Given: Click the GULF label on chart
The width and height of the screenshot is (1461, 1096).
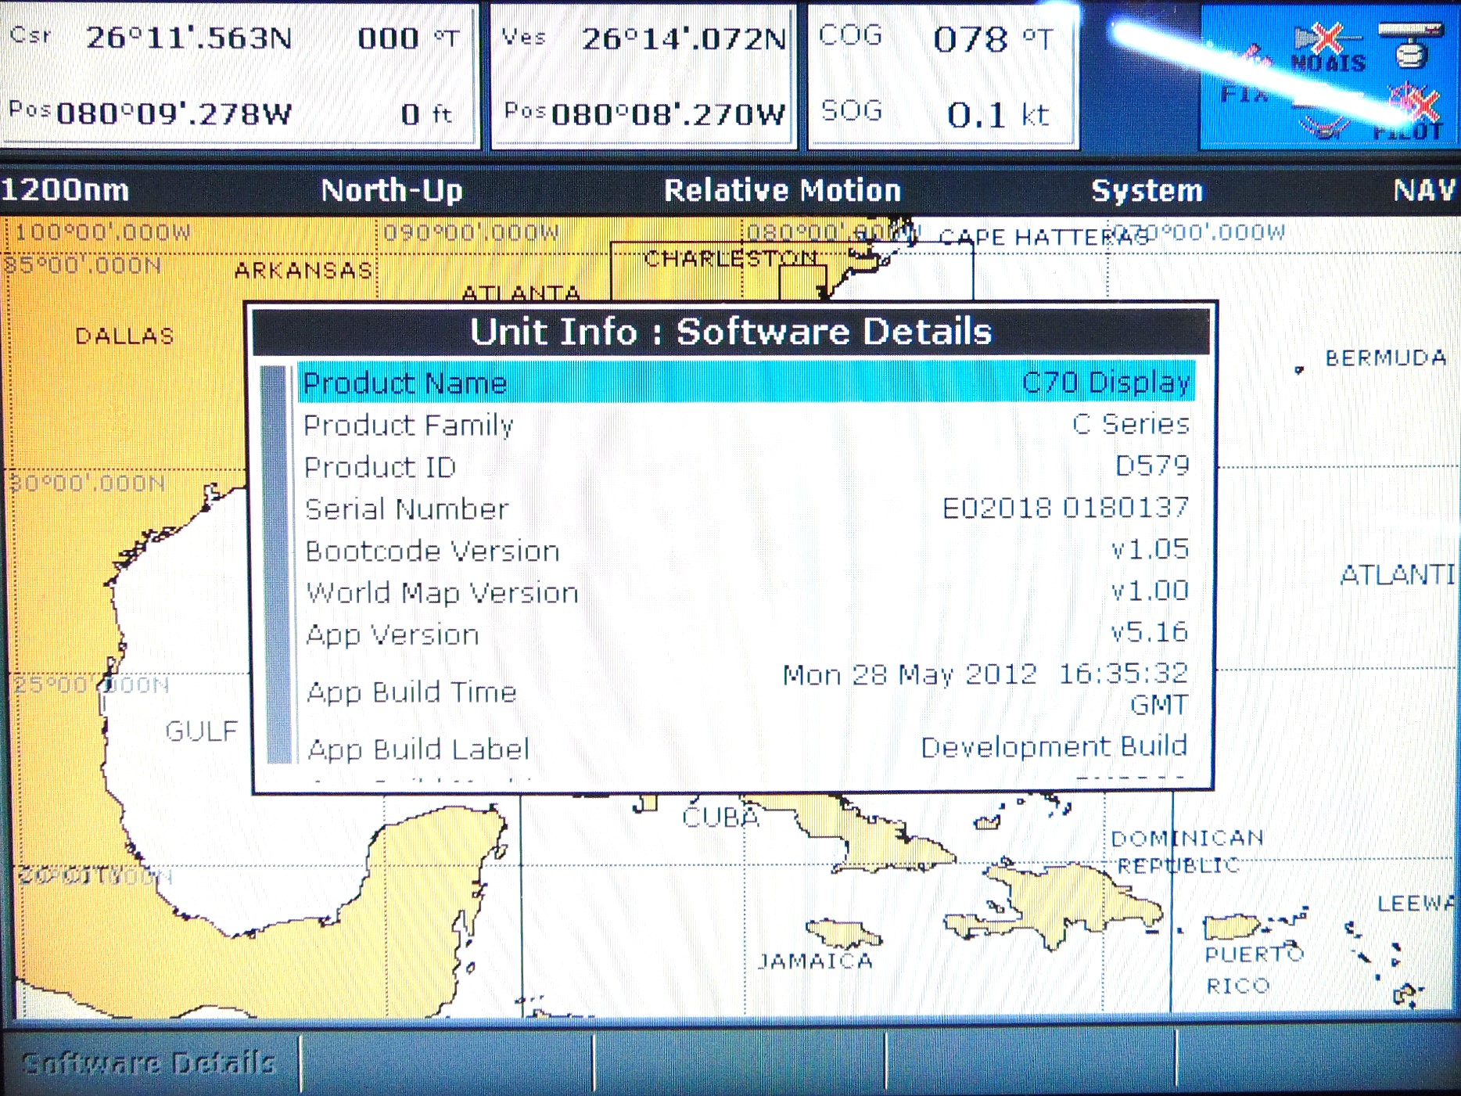Looking at the screenshot, I should [x=201, y=731].
